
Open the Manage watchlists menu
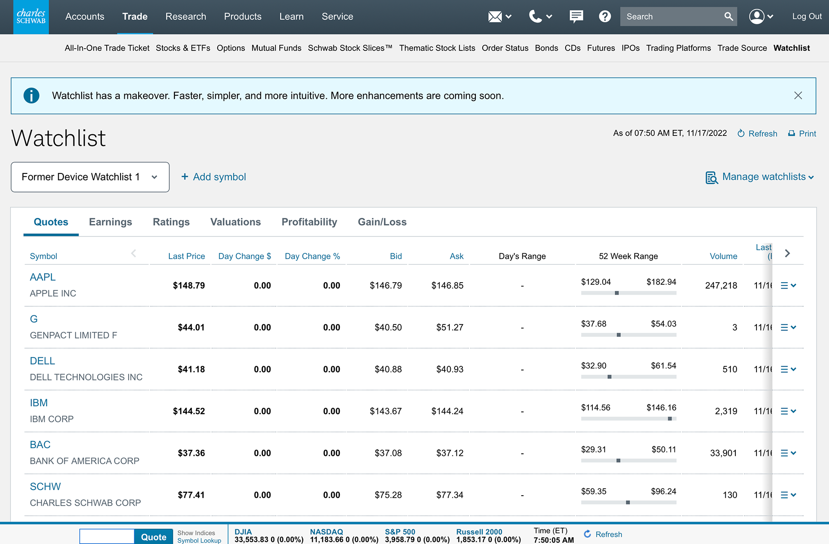tap(760, 177)
